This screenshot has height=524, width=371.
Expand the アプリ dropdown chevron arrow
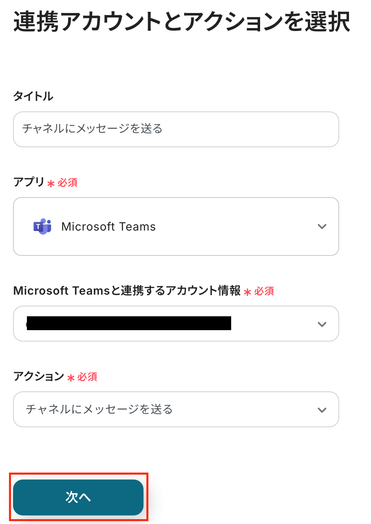pos(322,226)
